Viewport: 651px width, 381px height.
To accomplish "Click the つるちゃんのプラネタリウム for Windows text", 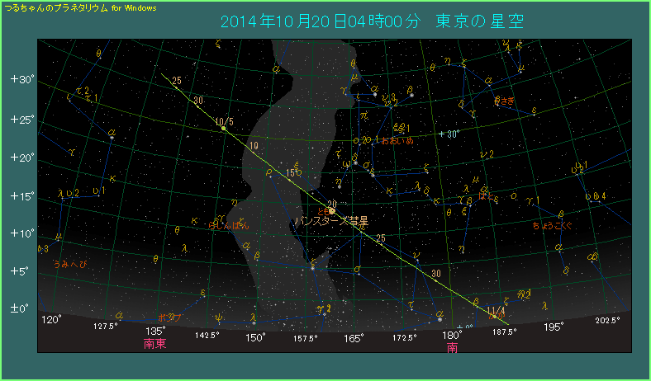I will (x=81, y=7).
